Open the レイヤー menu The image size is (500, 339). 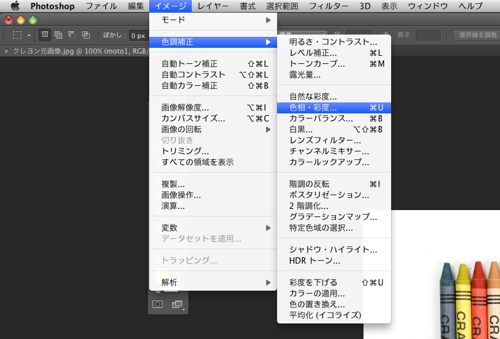[213, 6]
